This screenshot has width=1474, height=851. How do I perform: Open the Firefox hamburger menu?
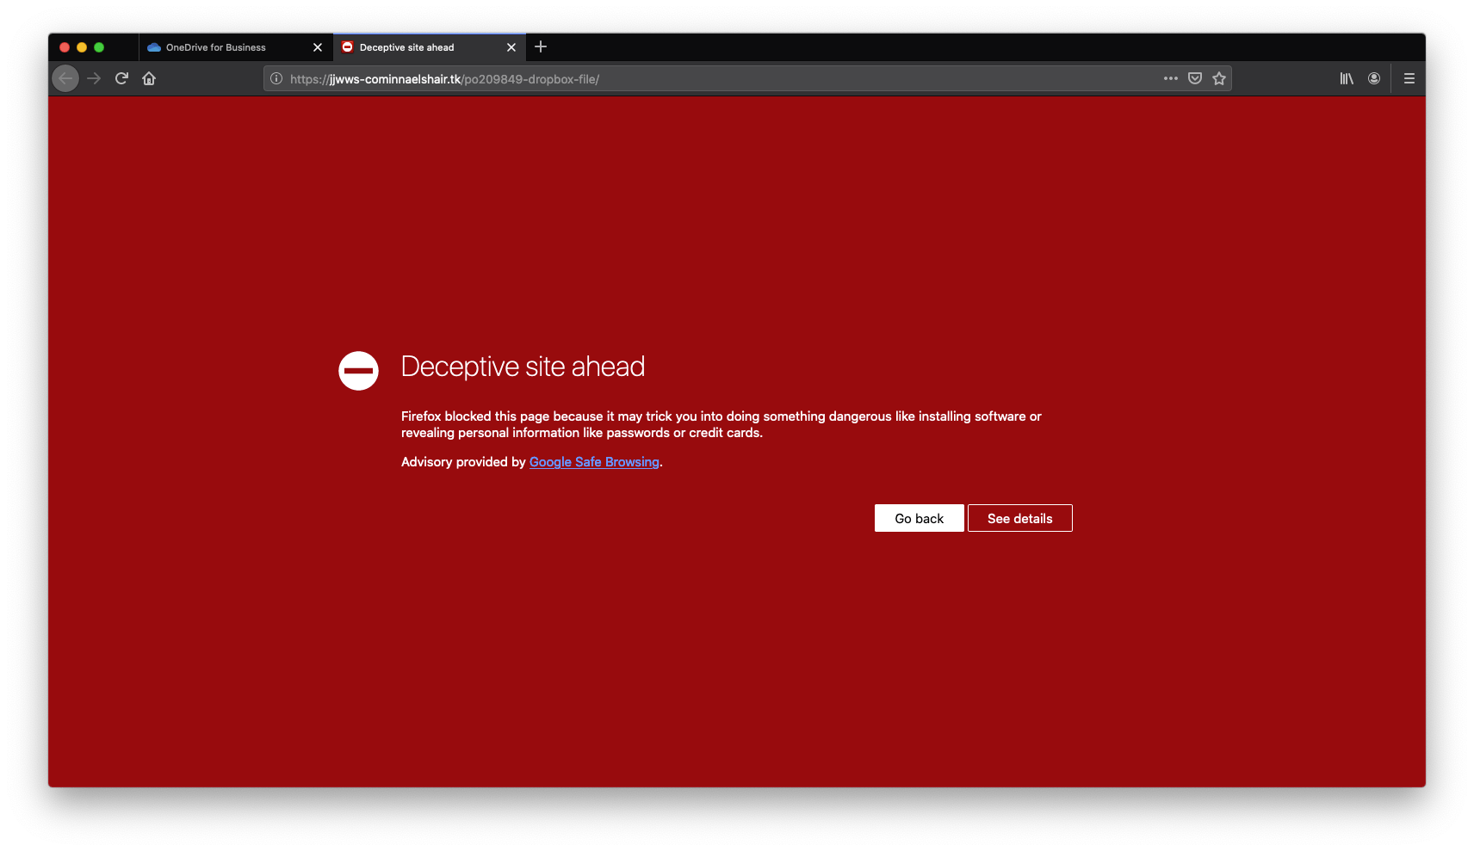1409,78
